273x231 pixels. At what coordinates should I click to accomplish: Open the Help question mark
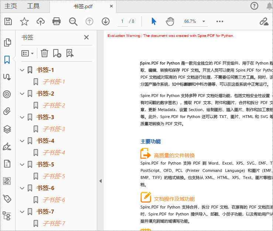pyautogui.click(x=254, y=6)
